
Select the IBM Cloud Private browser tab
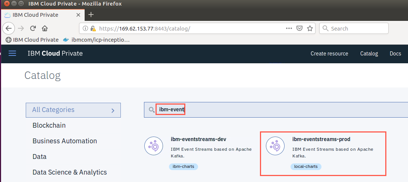(x=43, y=15)
